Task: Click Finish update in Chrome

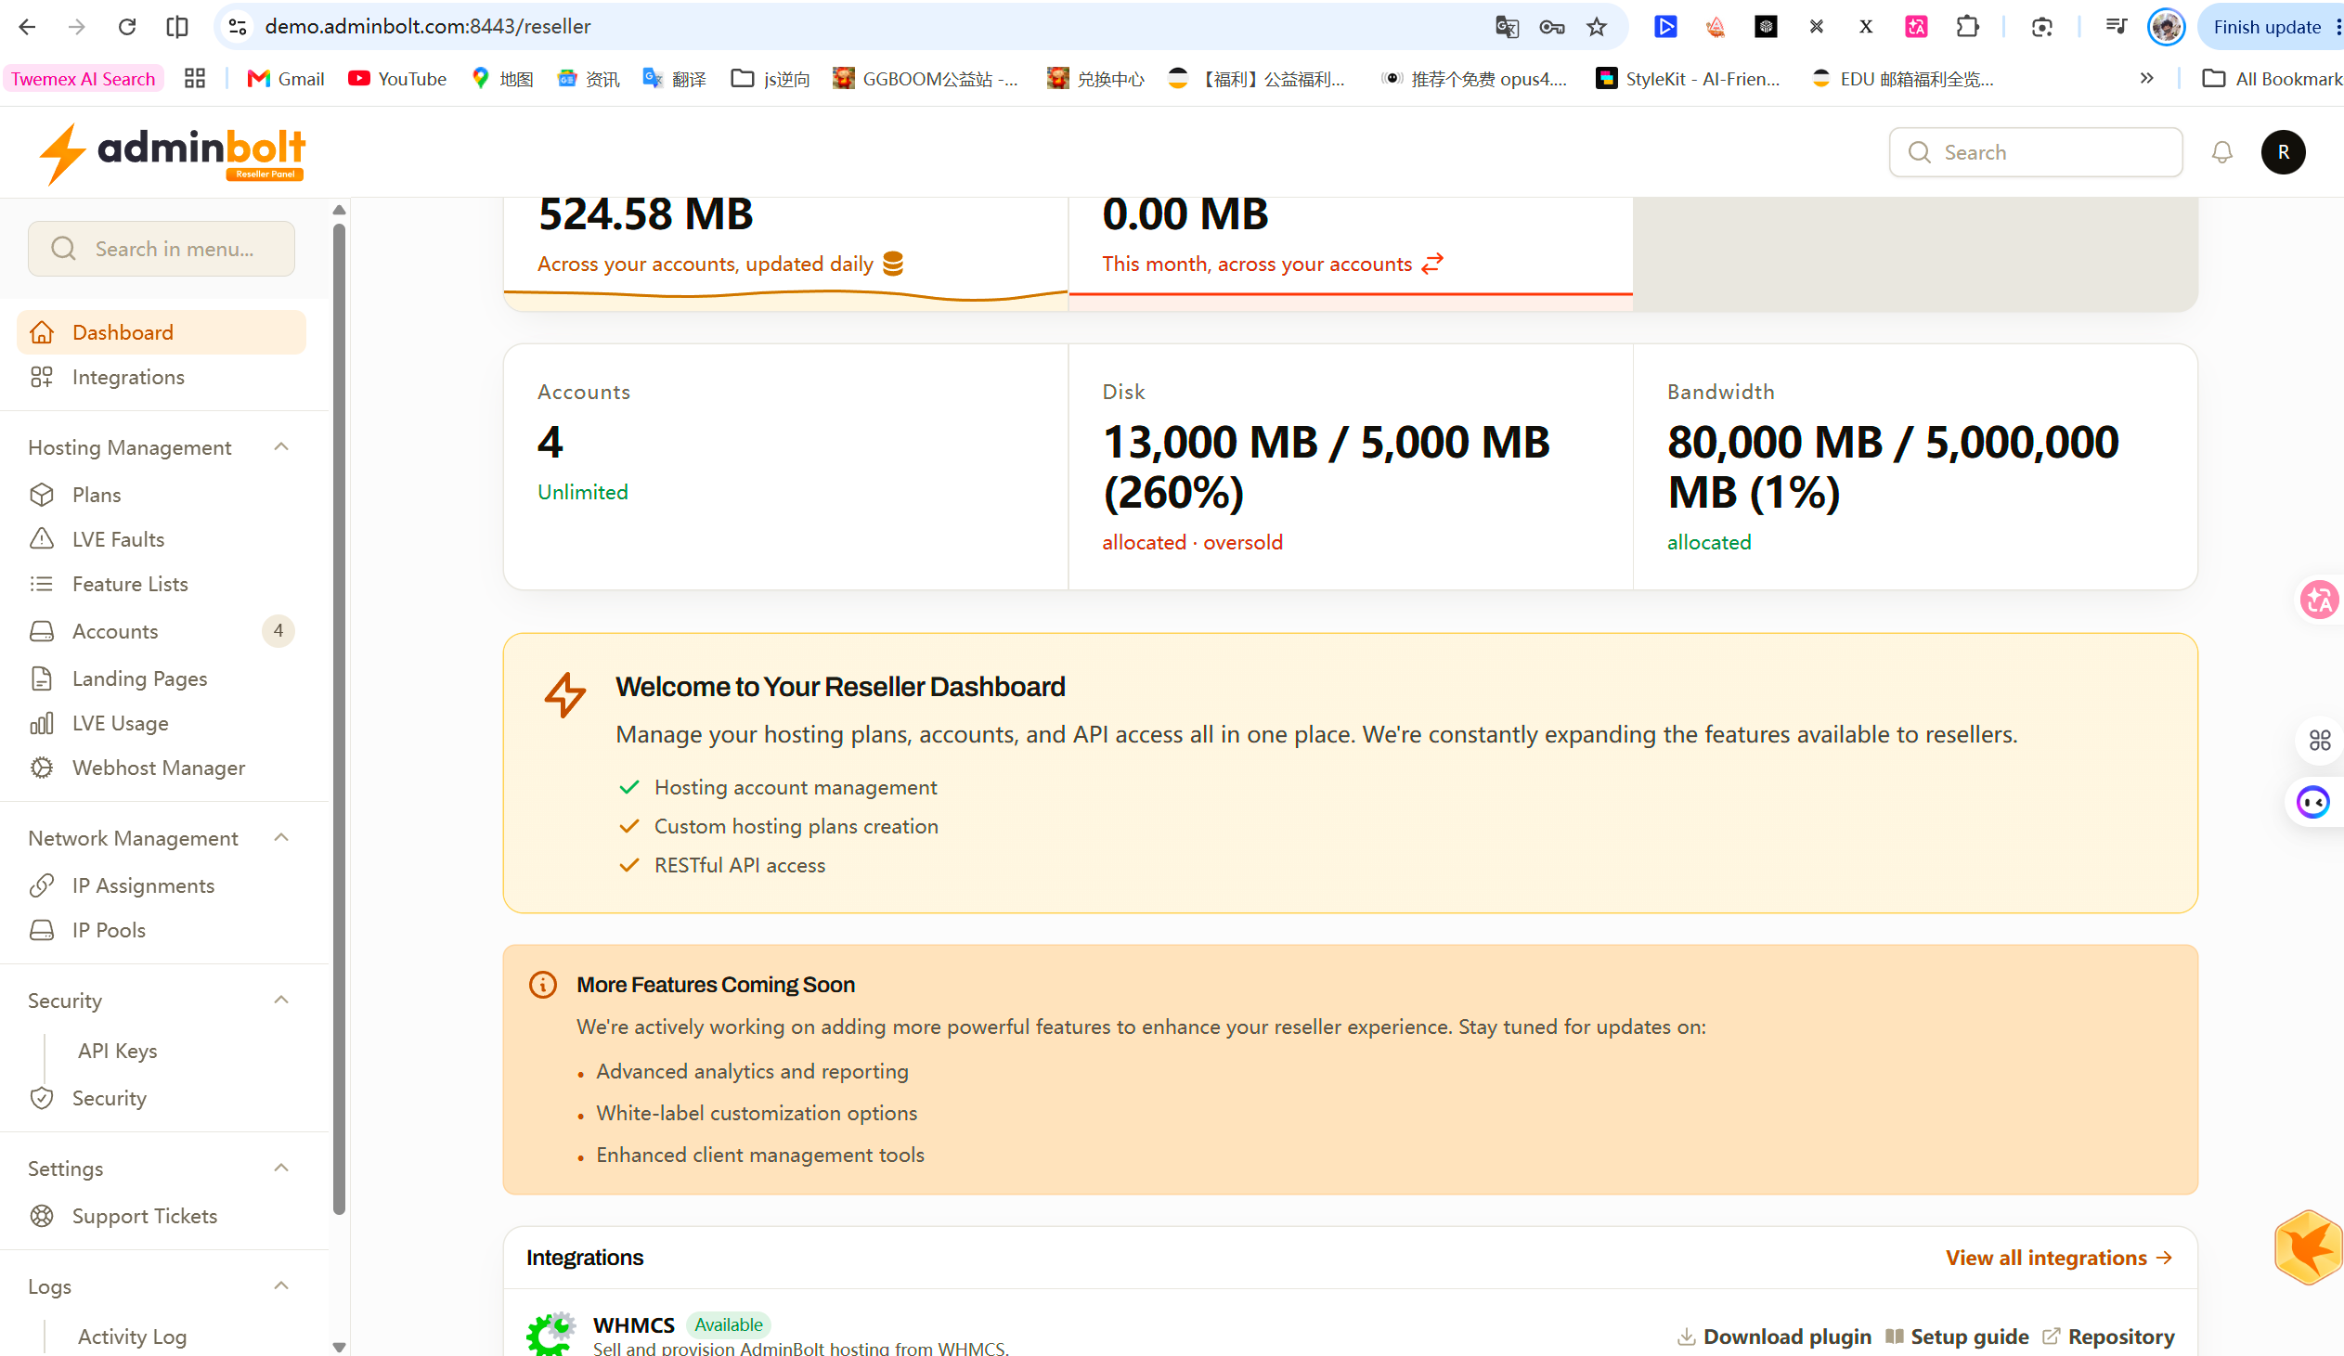Action: (x=2267, y=27)
